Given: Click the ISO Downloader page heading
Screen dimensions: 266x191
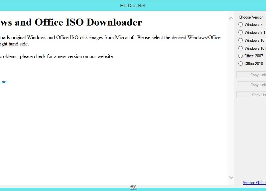Looking at the screenshot, I should pos(71,22).
